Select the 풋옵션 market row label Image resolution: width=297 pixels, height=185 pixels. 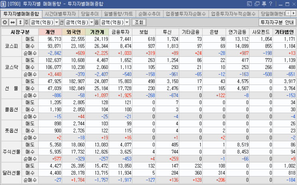[x=12, y=131]
